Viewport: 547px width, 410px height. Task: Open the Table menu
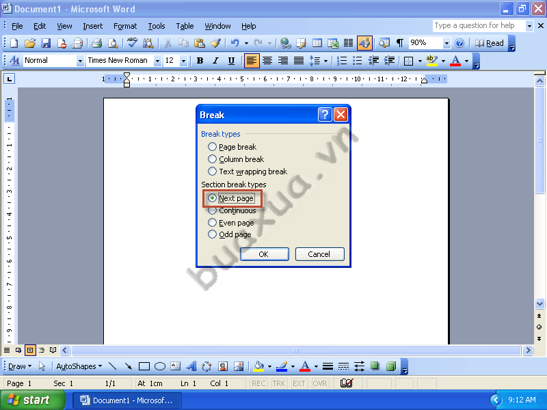[x=185, y=26]
